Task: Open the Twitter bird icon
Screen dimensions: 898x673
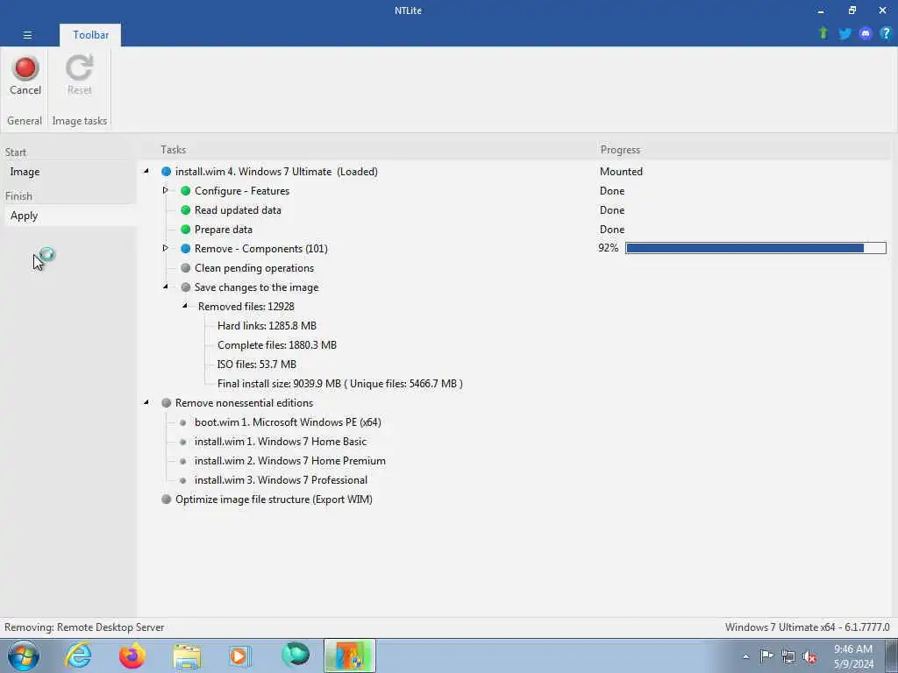Action: click(845, 34)
